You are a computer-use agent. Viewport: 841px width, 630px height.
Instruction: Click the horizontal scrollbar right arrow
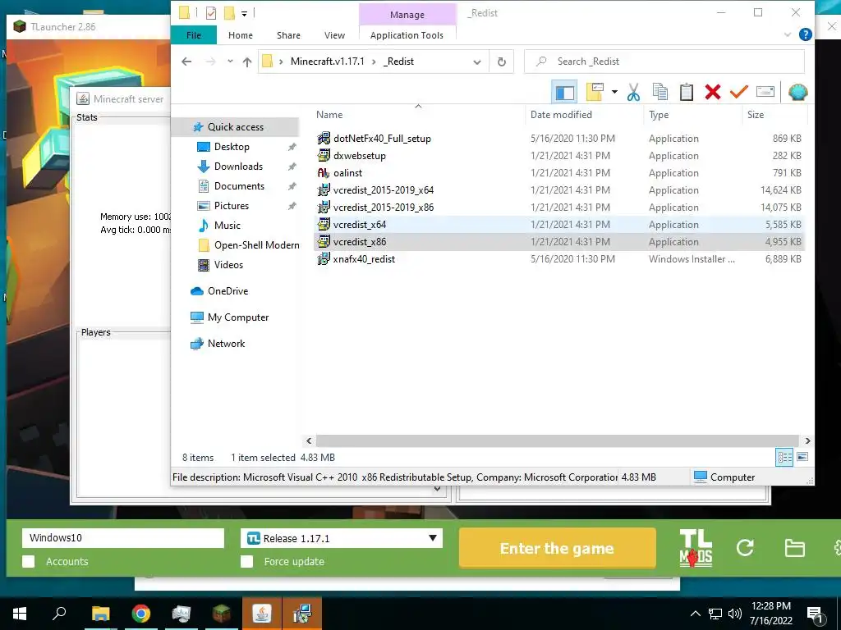[x=807, y=441]
